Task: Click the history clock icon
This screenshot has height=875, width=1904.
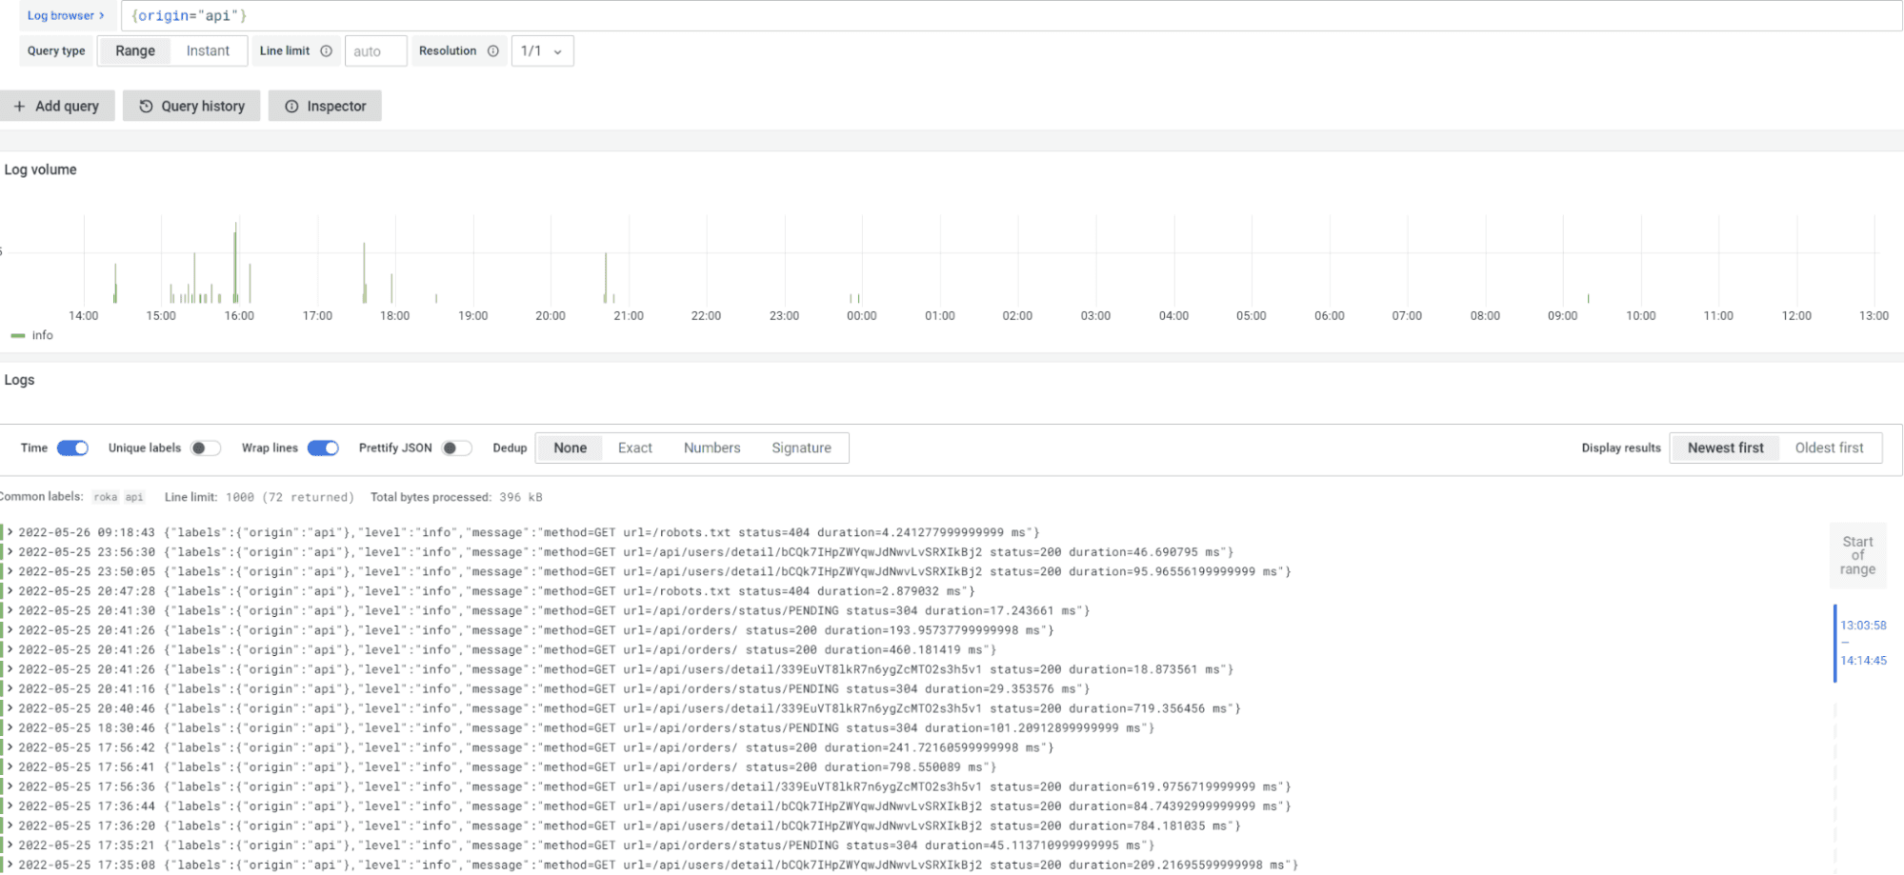Action: pyautogui.click(x=146, y=106)
